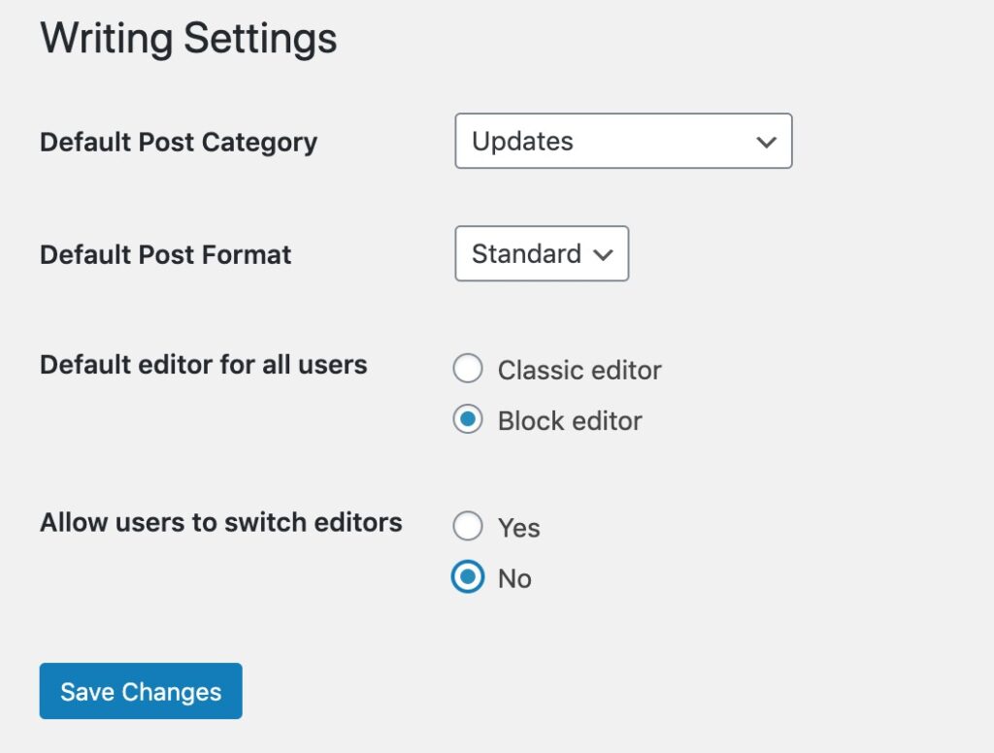Click the Allow users to switch editors label
Image resolution: width=994 pixels, height=753 pixels.
220,522
